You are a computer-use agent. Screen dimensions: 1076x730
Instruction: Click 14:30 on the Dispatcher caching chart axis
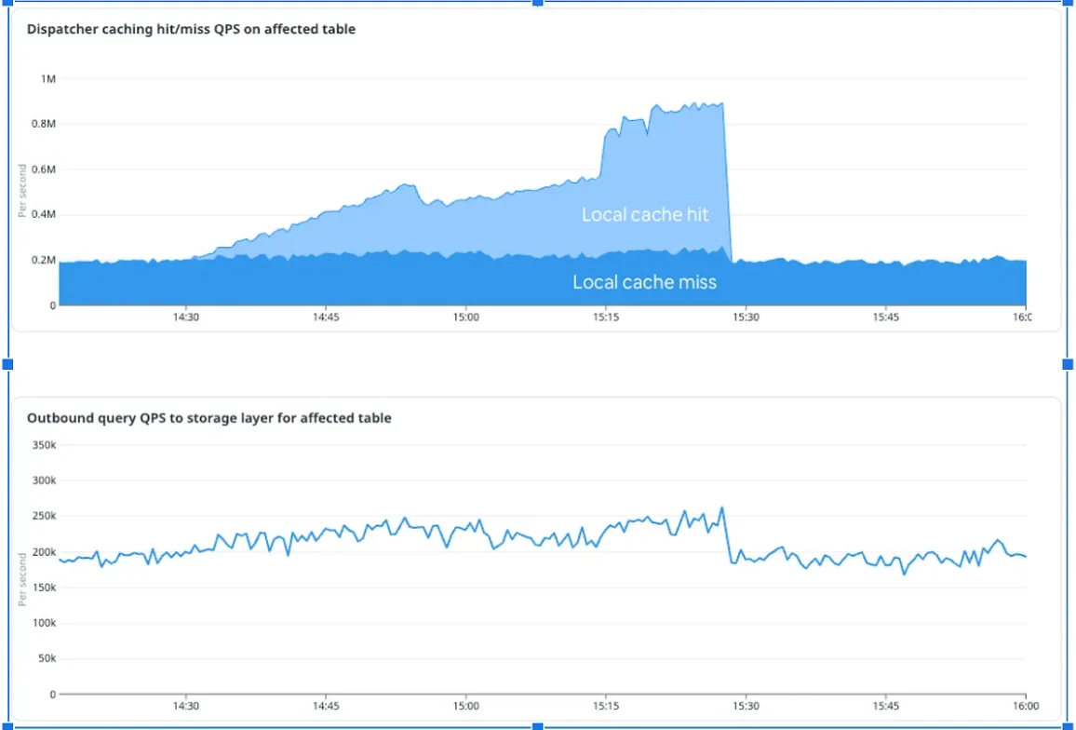[186, 318]
